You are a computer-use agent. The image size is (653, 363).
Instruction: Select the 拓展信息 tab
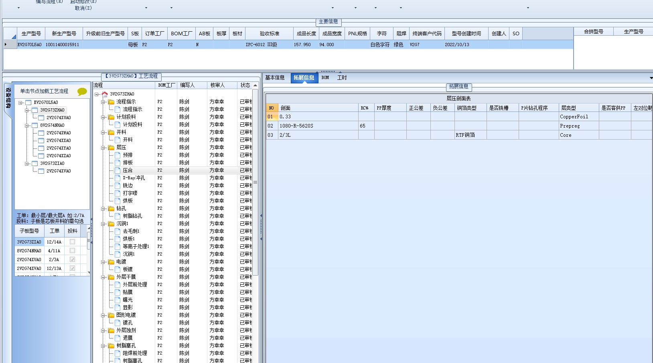tap(304, 78)
